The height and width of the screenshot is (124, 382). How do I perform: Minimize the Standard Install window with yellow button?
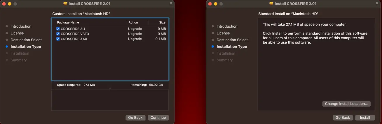[x=216, y=4]
